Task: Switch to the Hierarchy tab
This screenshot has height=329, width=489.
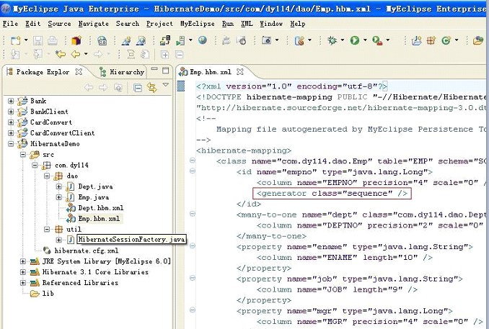Action: (x=126, y=72)
